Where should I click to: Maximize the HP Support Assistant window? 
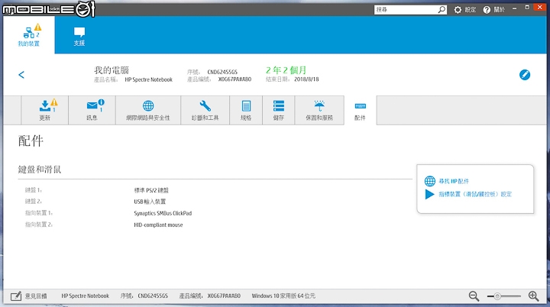coord(527,8)
